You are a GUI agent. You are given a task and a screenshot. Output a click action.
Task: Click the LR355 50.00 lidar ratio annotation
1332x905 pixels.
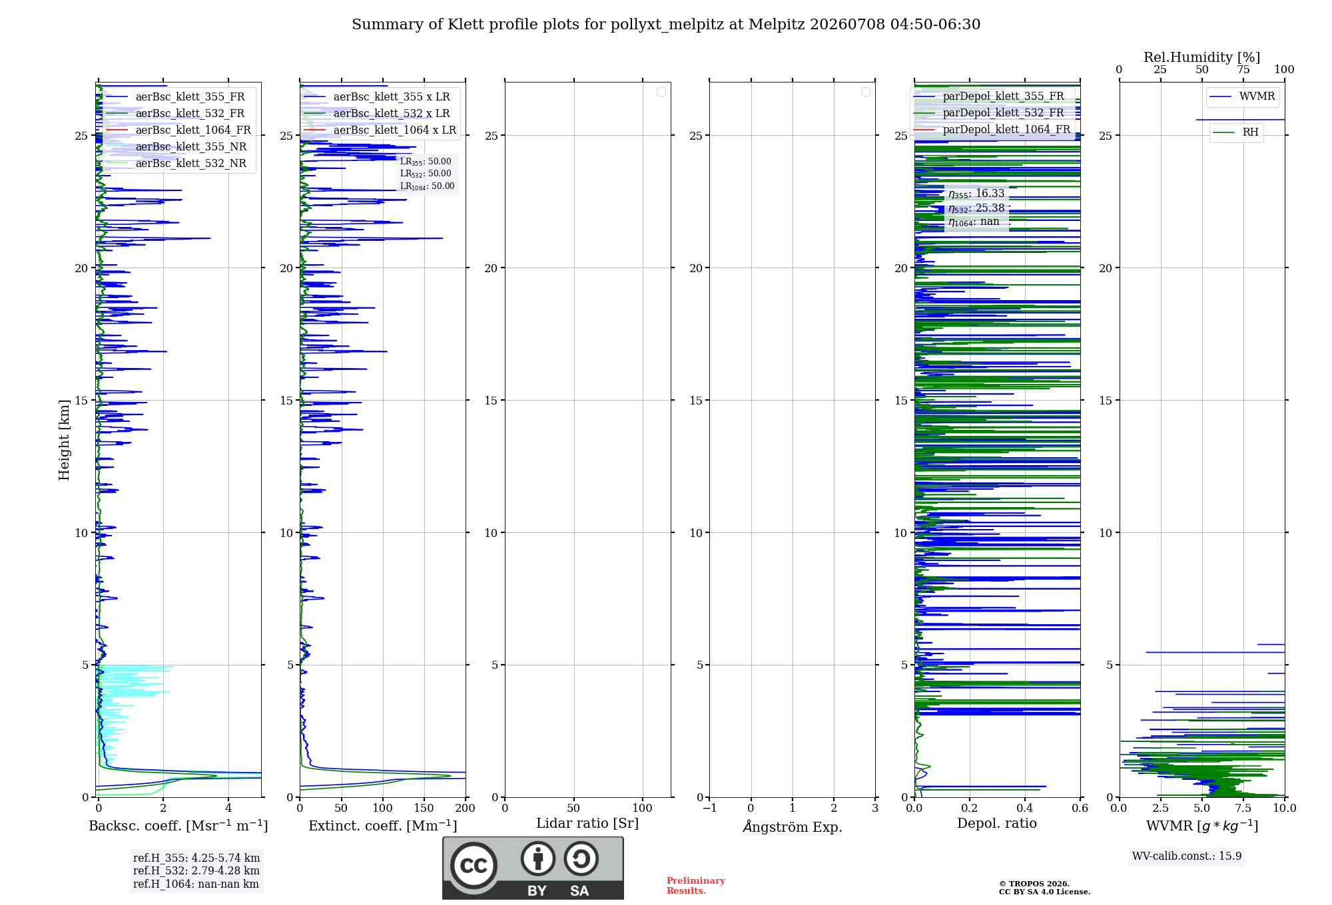click(x=426, y=162)
